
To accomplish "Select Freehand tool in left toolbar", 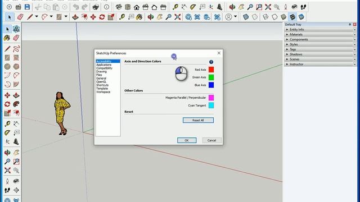I will (16, 49).
